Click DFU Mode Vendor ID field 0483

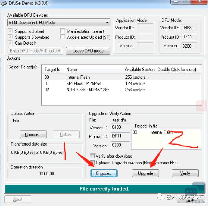click(x=189, y=28)
